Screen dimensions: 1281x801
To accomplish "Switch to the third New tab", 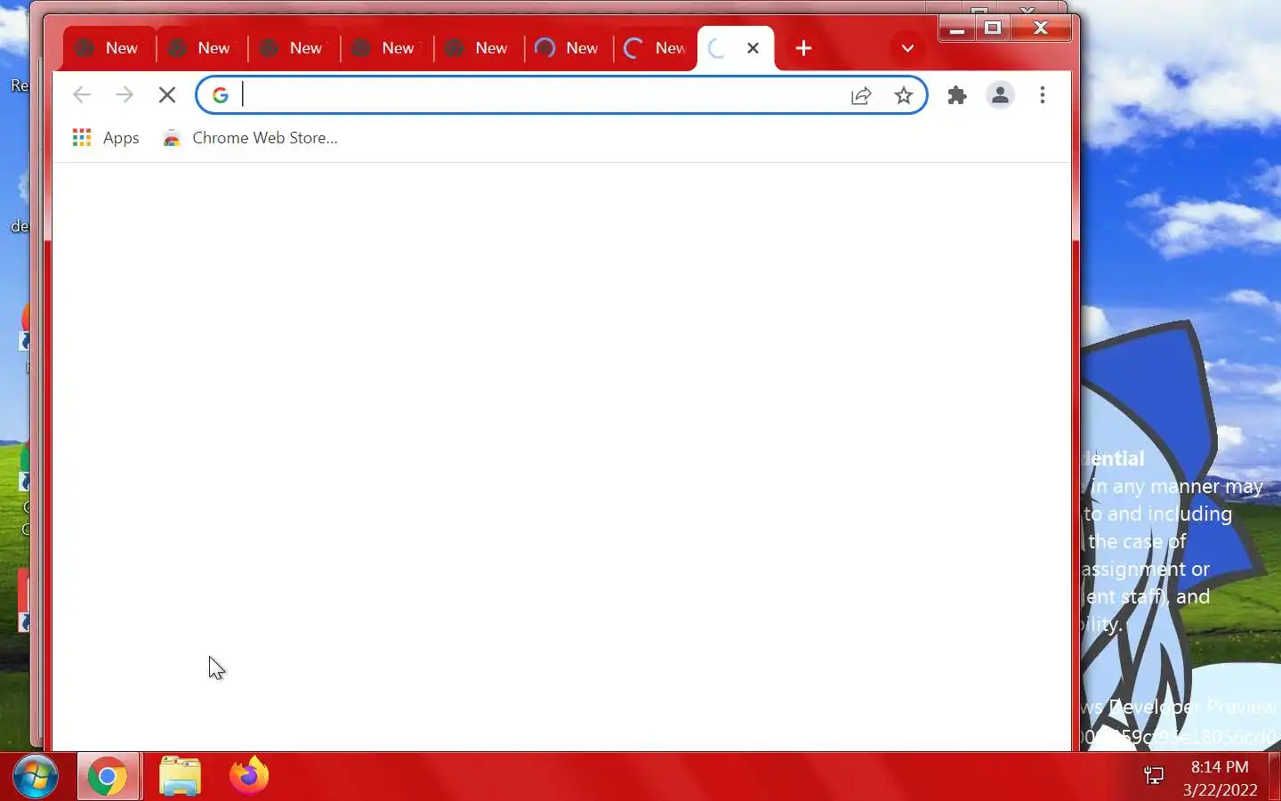I will tap(294, 48).
